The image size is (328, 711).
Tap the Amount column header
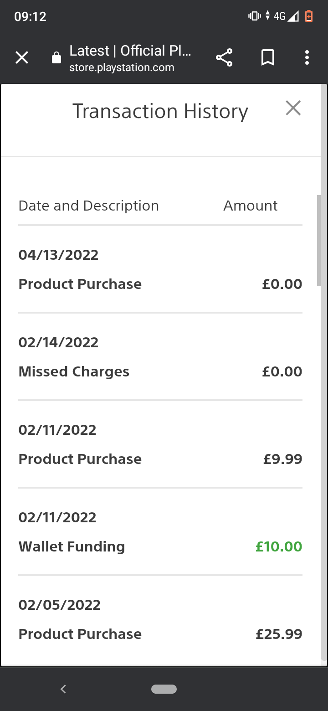pos(250,206)
